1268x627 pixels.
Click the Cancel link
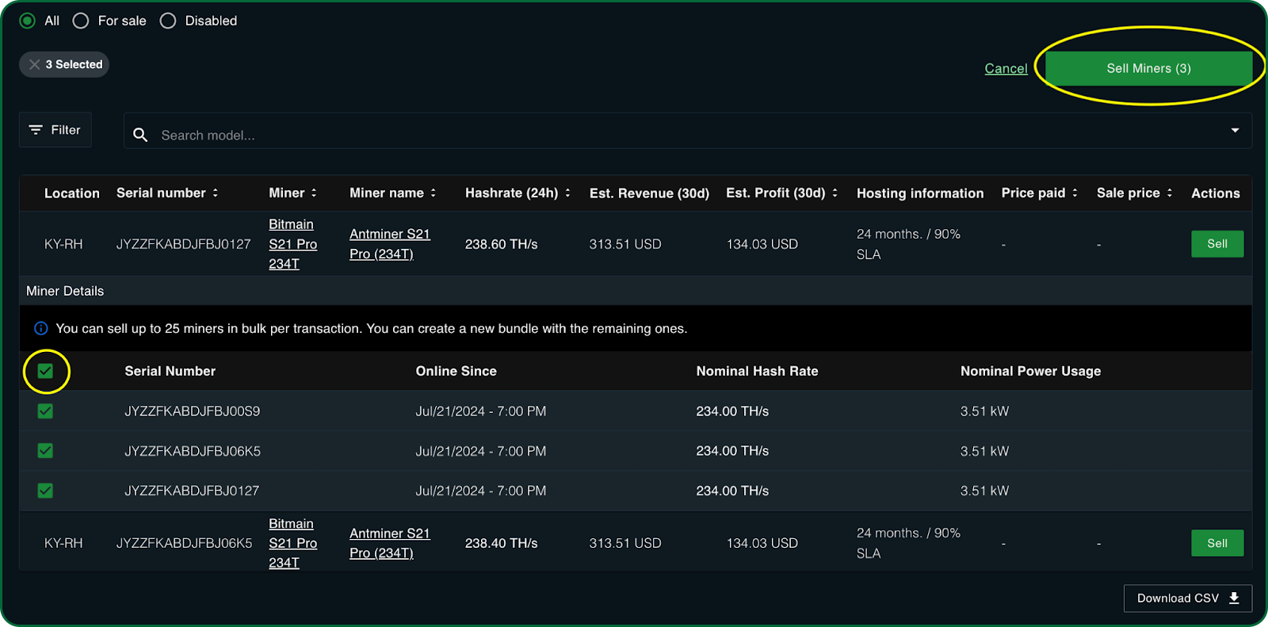1006,68
